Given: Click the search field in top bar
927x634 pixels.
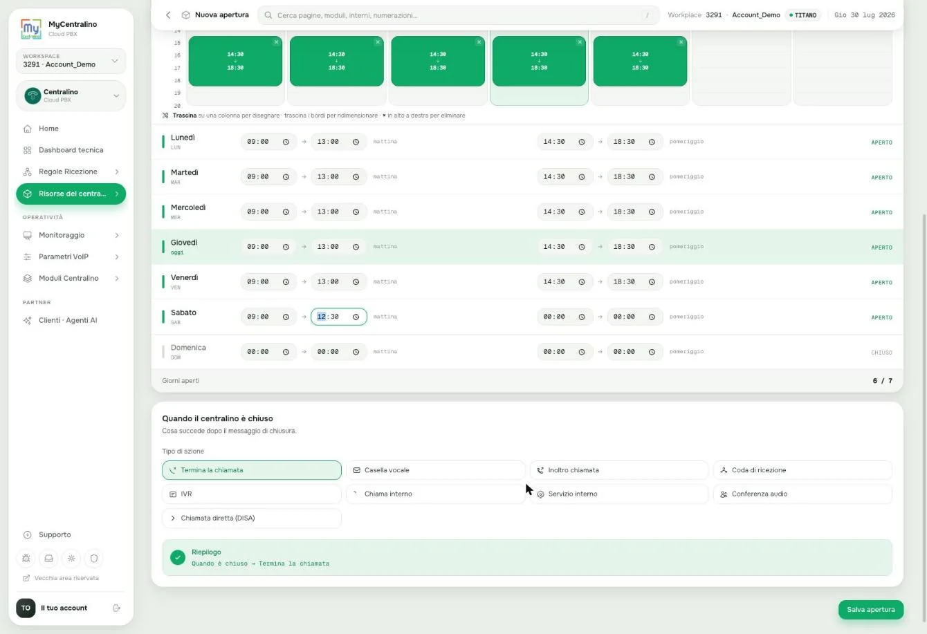Looking at the screenshot, I should (458, 15).
